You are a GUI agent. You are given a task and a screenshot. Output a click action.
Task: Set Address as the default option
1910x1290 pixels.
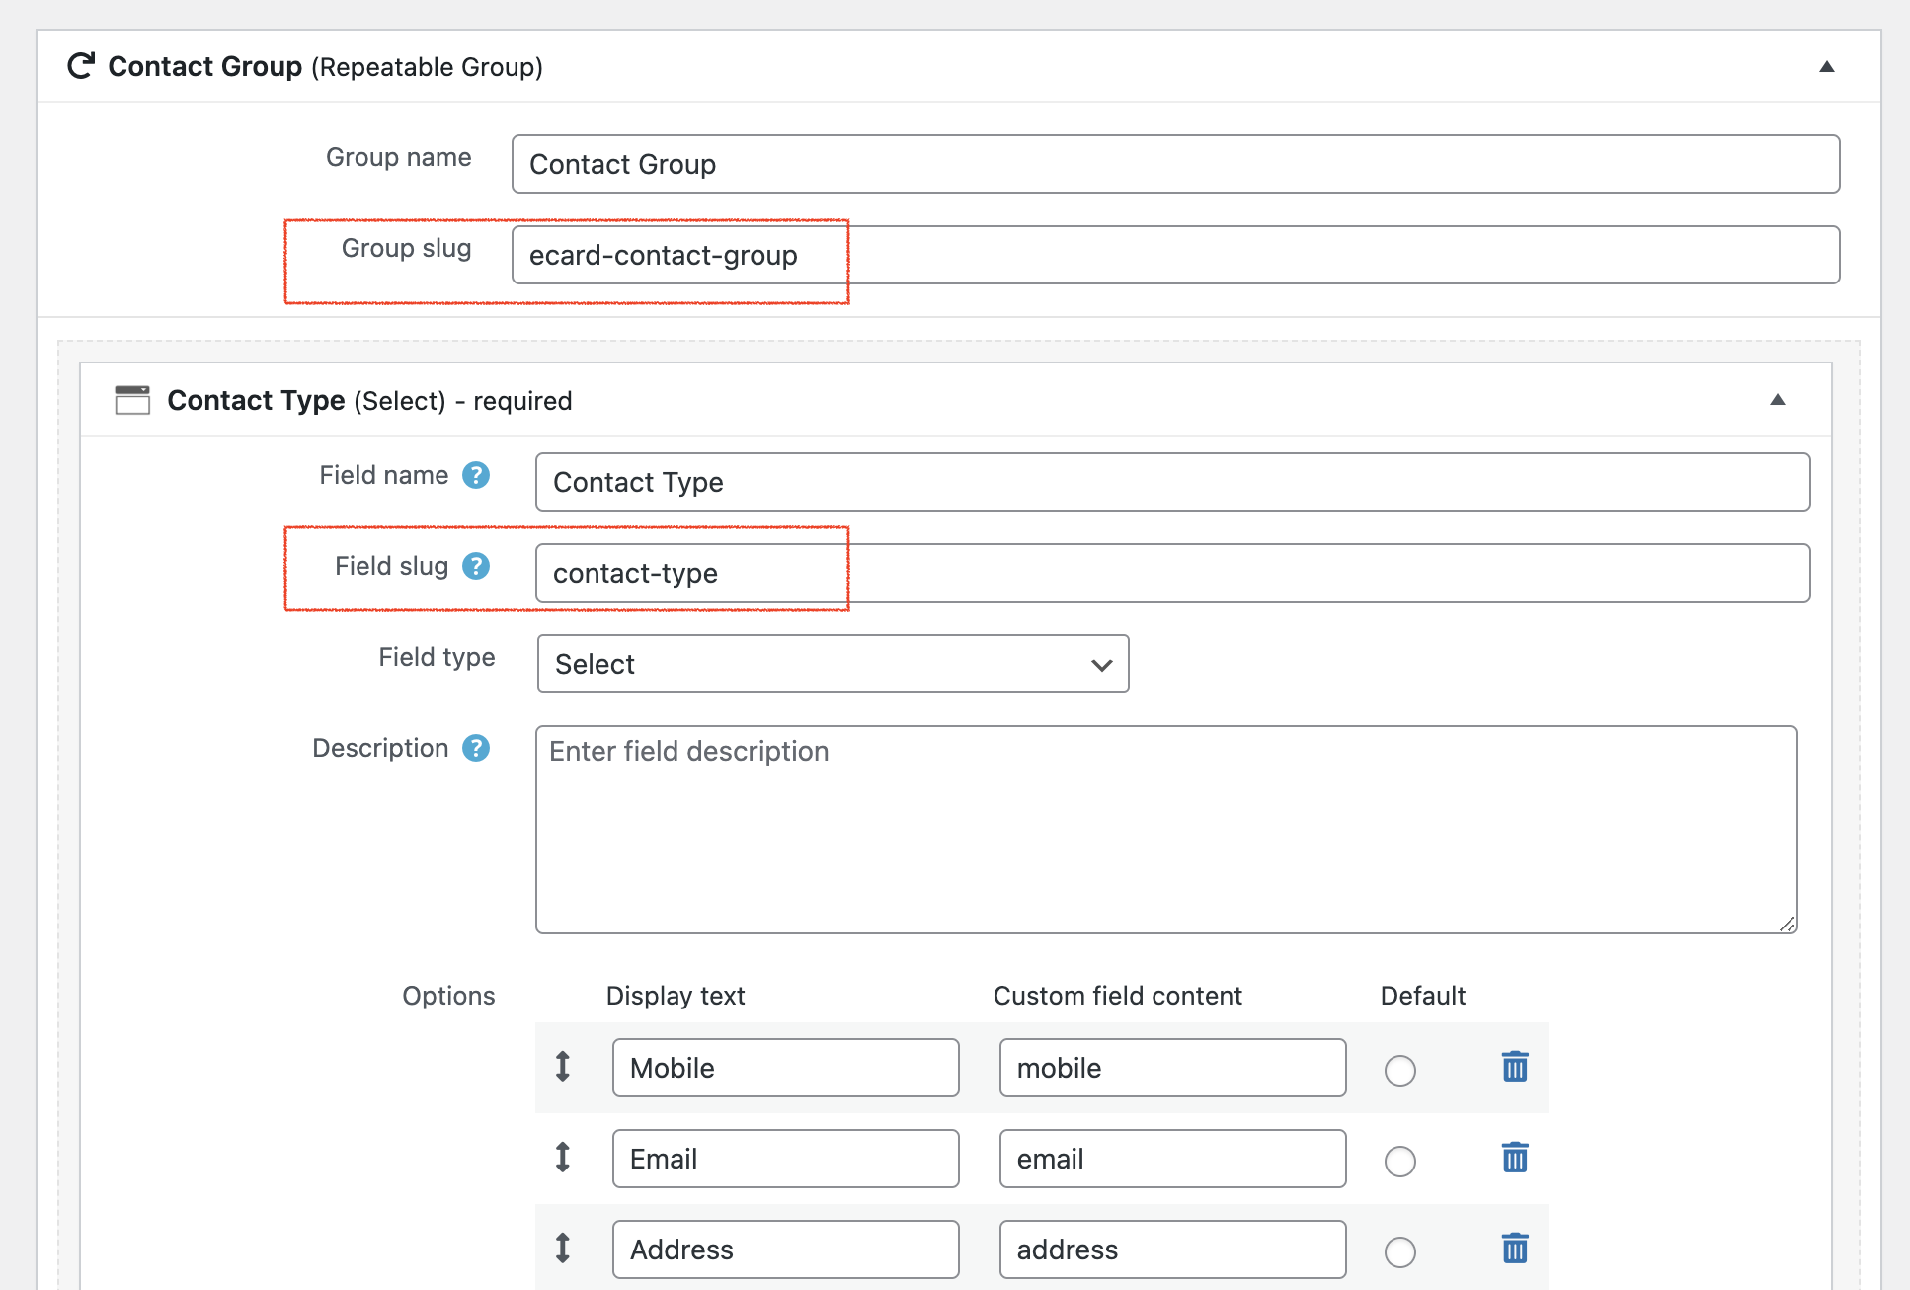(x=1400, y=1252)
